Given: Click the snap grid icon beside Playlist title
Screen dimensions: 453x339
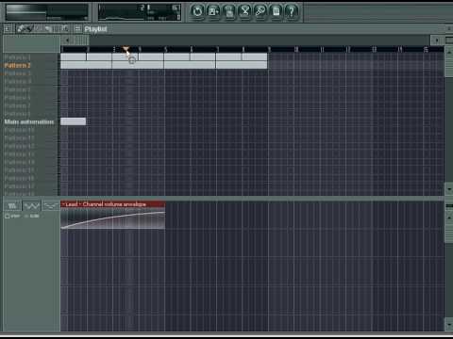Looking at the screenshot, I should pyautogui.click(x=77, y=29).
